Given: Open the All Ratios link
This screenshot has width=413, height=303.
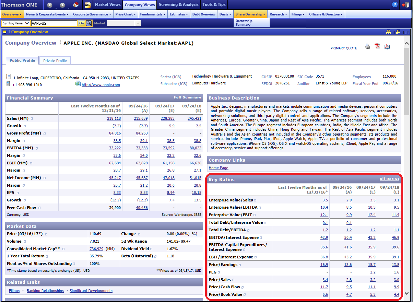Looking at the screenshot, I should click(x=389, y=179).
